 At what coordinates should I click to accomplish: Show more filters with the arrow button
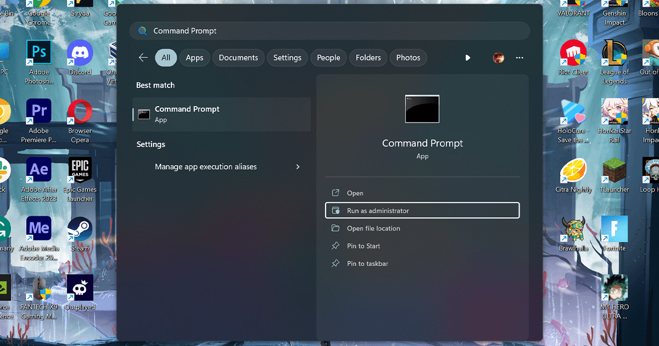467,58
